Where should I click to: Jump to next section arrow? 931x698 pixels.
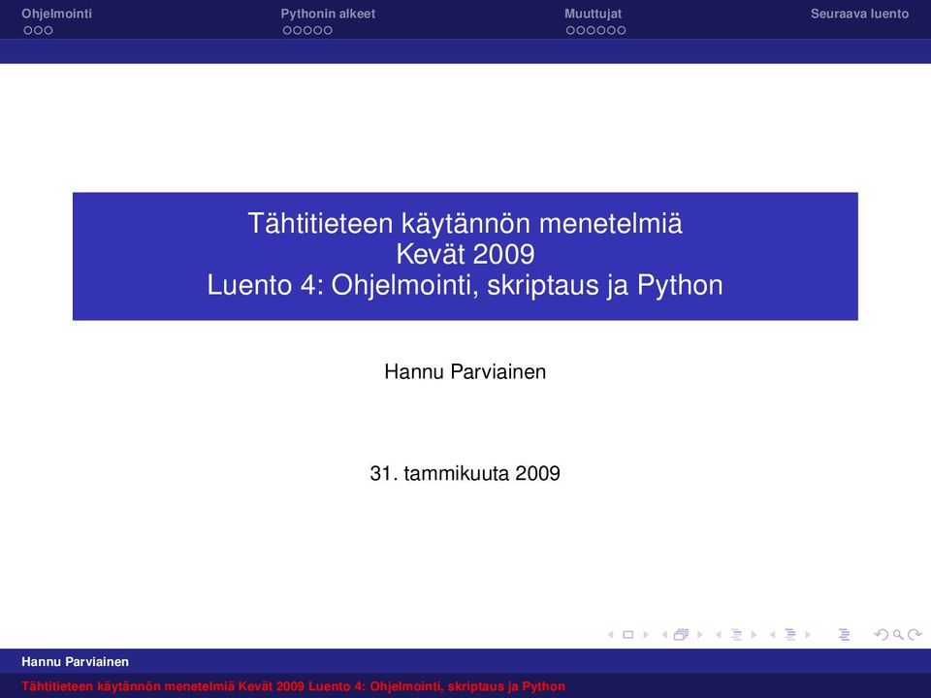point(808,634)
